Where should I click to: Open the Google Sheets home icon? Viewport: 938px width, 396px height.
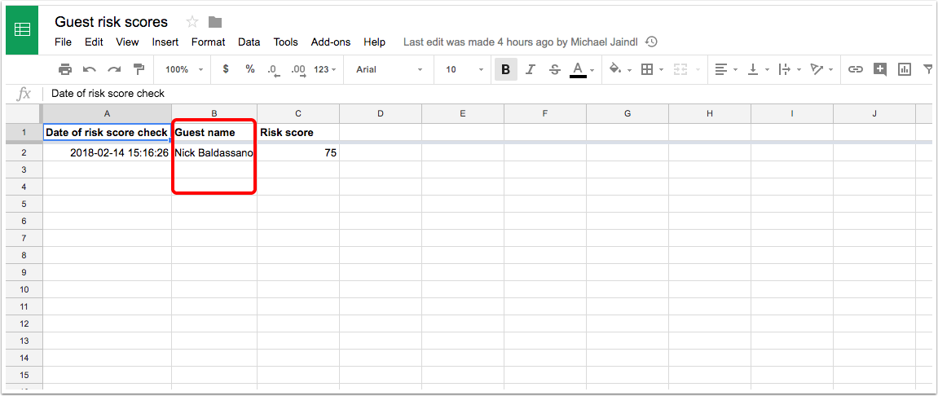point(22,30)
